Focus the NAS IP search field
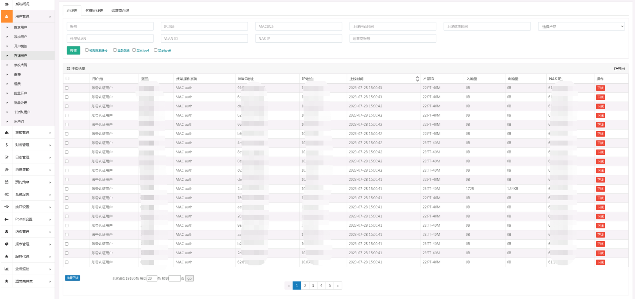The image size is (635, 299). (299, 38)
